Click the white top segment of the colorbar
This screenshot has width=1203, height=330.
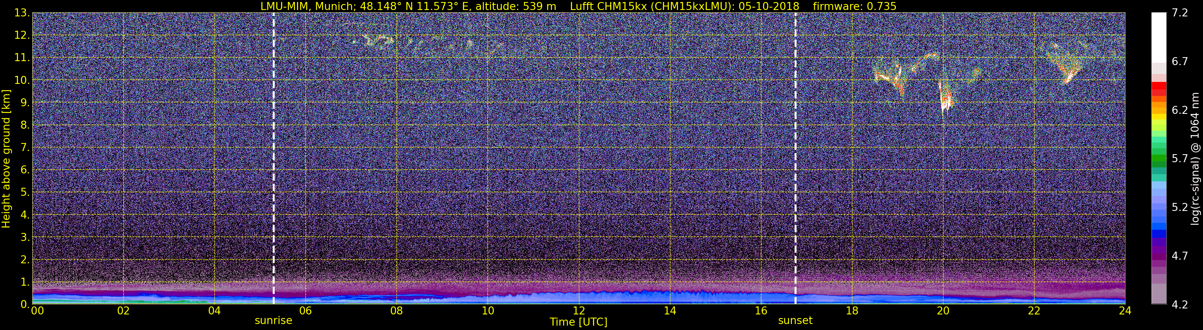[1159, 38]
